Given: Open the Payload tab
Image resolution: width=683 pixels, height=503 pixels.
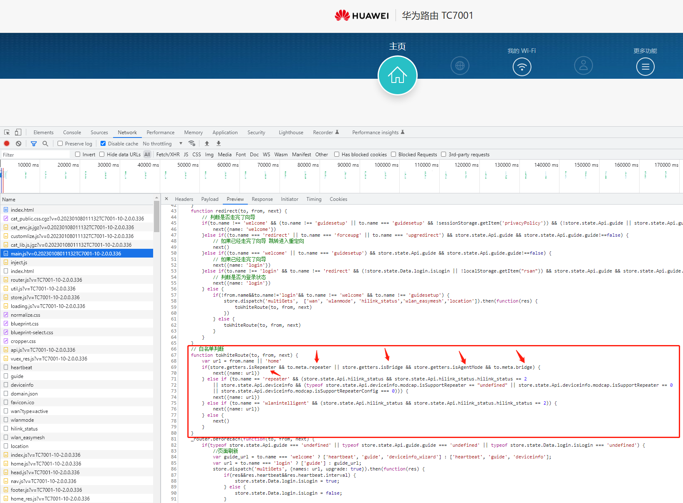Looking at the screenshot, I should tap(210, 199).
